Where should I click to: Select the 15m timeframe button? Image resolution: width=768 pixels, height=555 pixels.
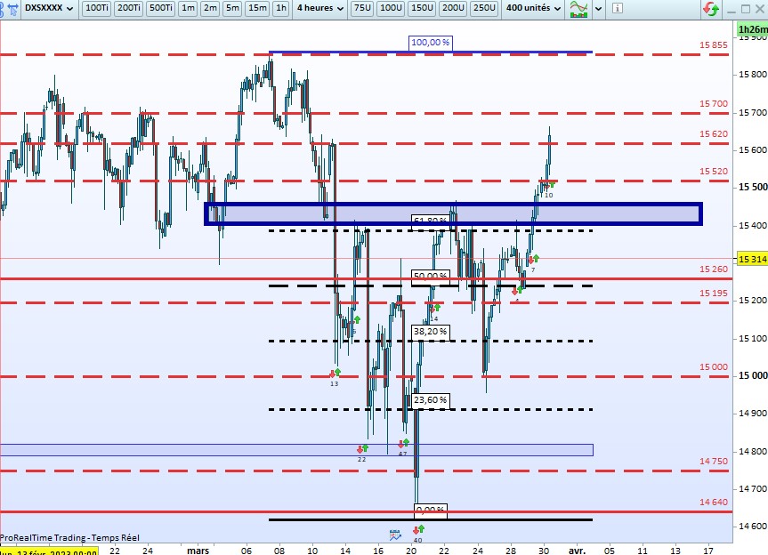point(257,8)
